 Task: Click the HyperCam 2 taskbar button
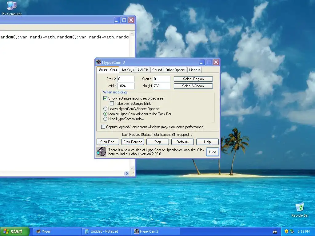[x=156, y=231]
